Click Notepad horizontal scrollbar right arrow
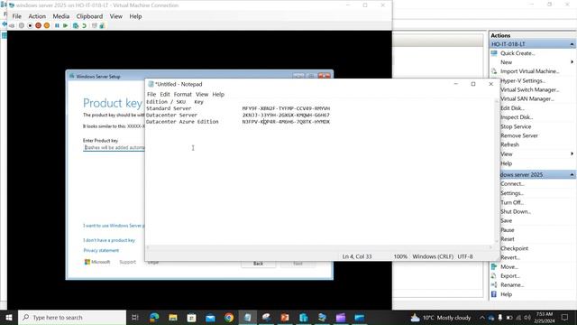The width and height of the screenshot is (577, 325). coord(490,247)
